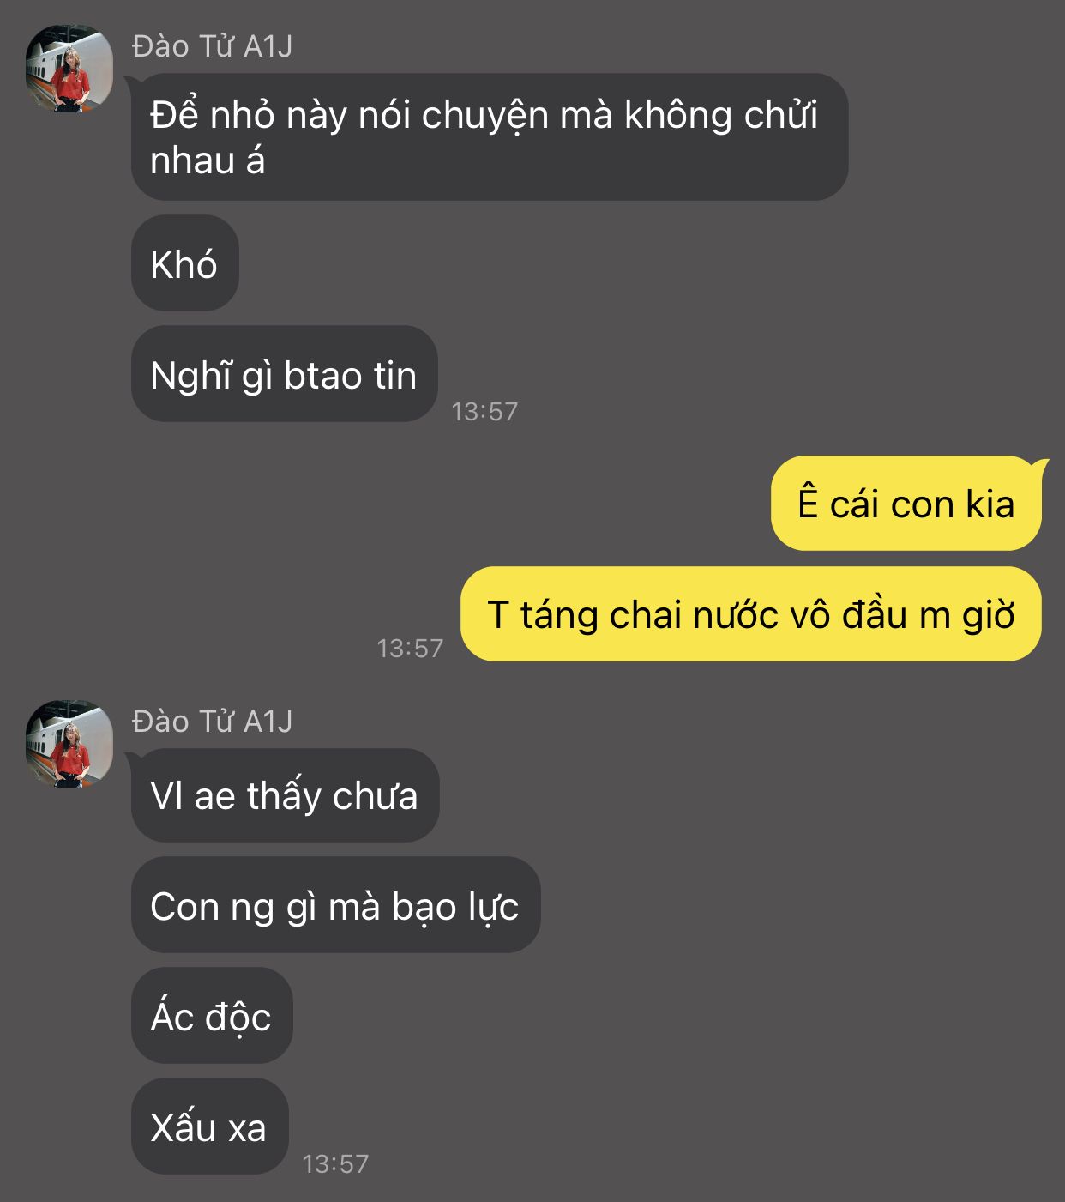Viewport: 1065px width, 1202px height.
Task: Open sender name Đào Tử A1J at top
Action: 212,46
